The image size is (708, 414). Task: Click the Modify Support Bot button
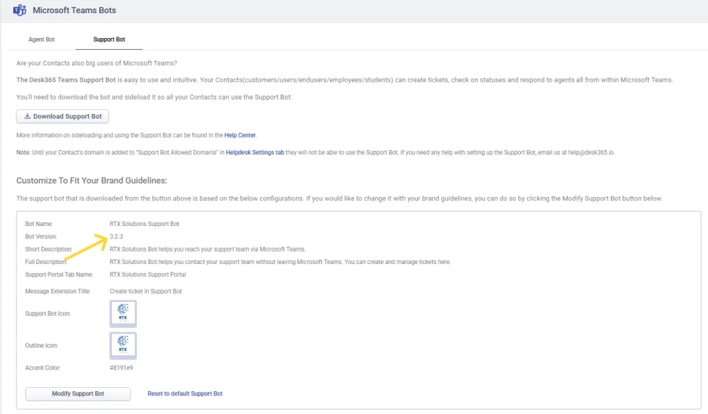point(77,394)
